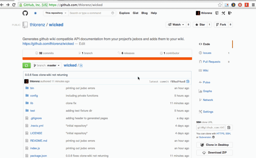Expand the This repository search scope dropdown
Screen dimensions: 256x158
56,13
